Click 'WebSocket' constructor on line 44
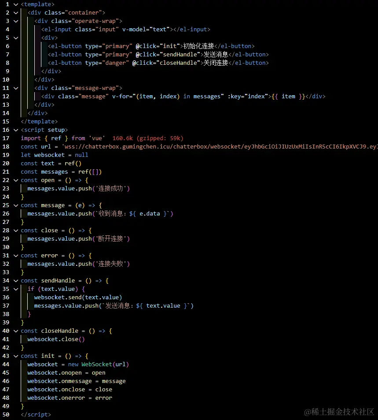 click(96, 364)
